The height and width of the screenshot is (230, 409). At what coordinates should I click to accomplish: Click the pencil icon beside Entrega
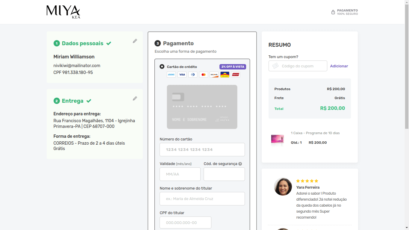coord(135,99)
